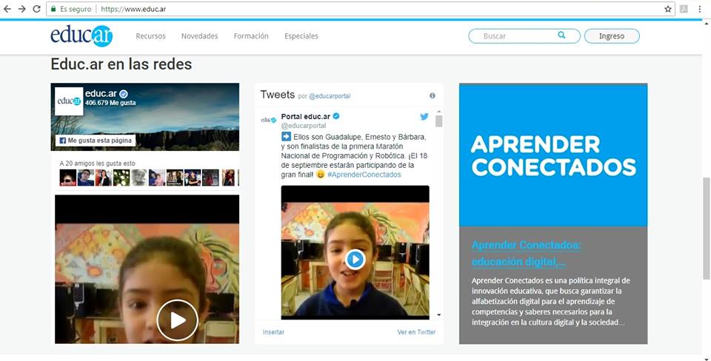Click the Ver en Twitter link
The width and height of the screenshot is (711, 361).
coord(416,332)
